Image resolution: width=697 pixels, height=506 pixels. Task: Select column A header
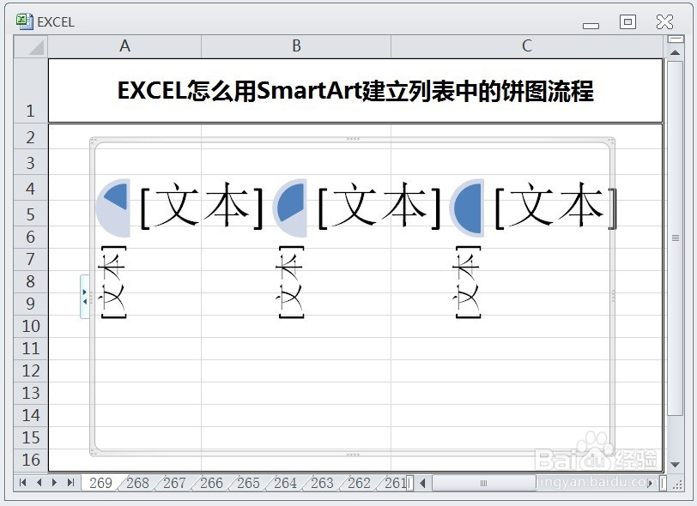pos(125,46)
